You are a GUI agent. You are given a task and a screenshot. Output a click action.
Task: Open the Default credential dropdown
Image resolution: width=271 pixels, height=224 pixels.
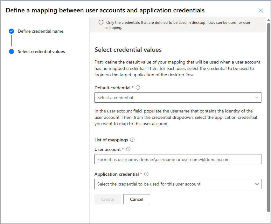178,98
